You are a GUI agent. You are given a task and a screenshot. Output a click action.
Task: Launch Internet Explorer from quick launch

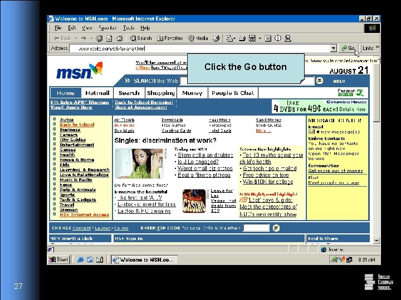[x=80, y=259]
